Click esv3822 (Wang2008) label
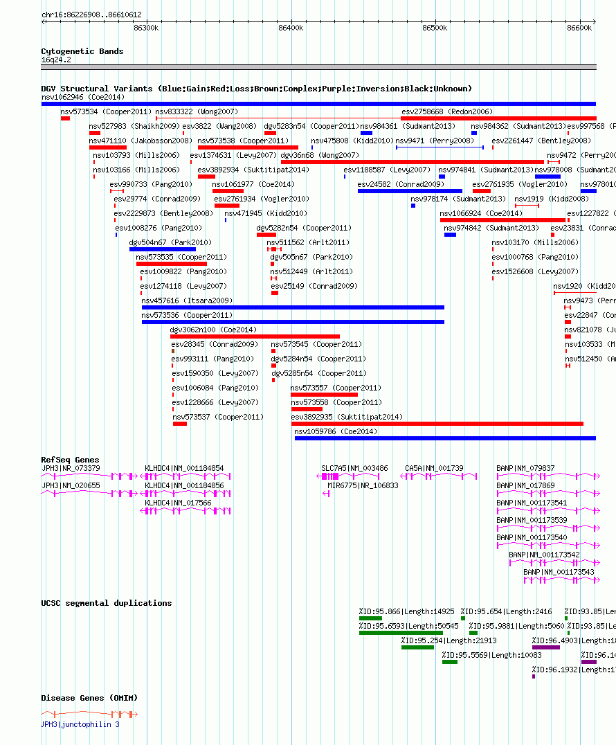 tap(219, 127)
